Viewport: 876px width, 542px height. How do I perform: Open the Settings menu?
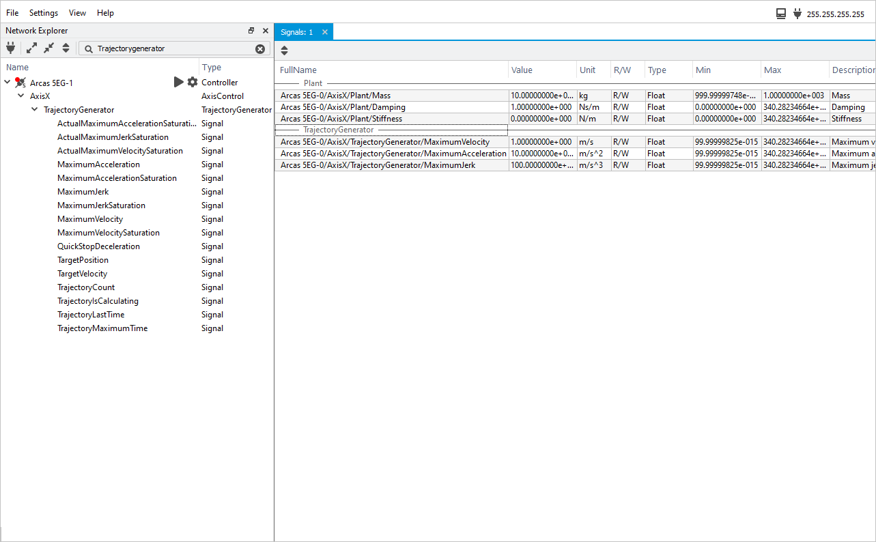coord(44,13)
